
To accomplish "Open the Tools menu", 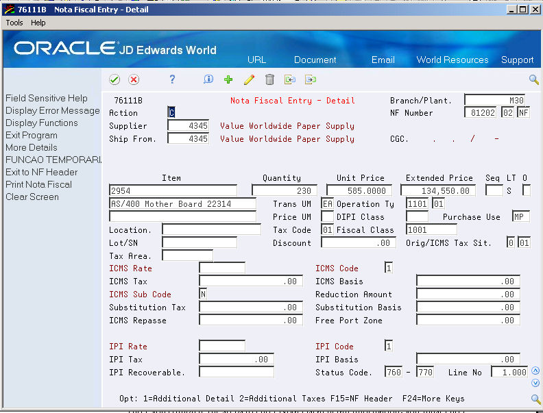I will (14, 23).
